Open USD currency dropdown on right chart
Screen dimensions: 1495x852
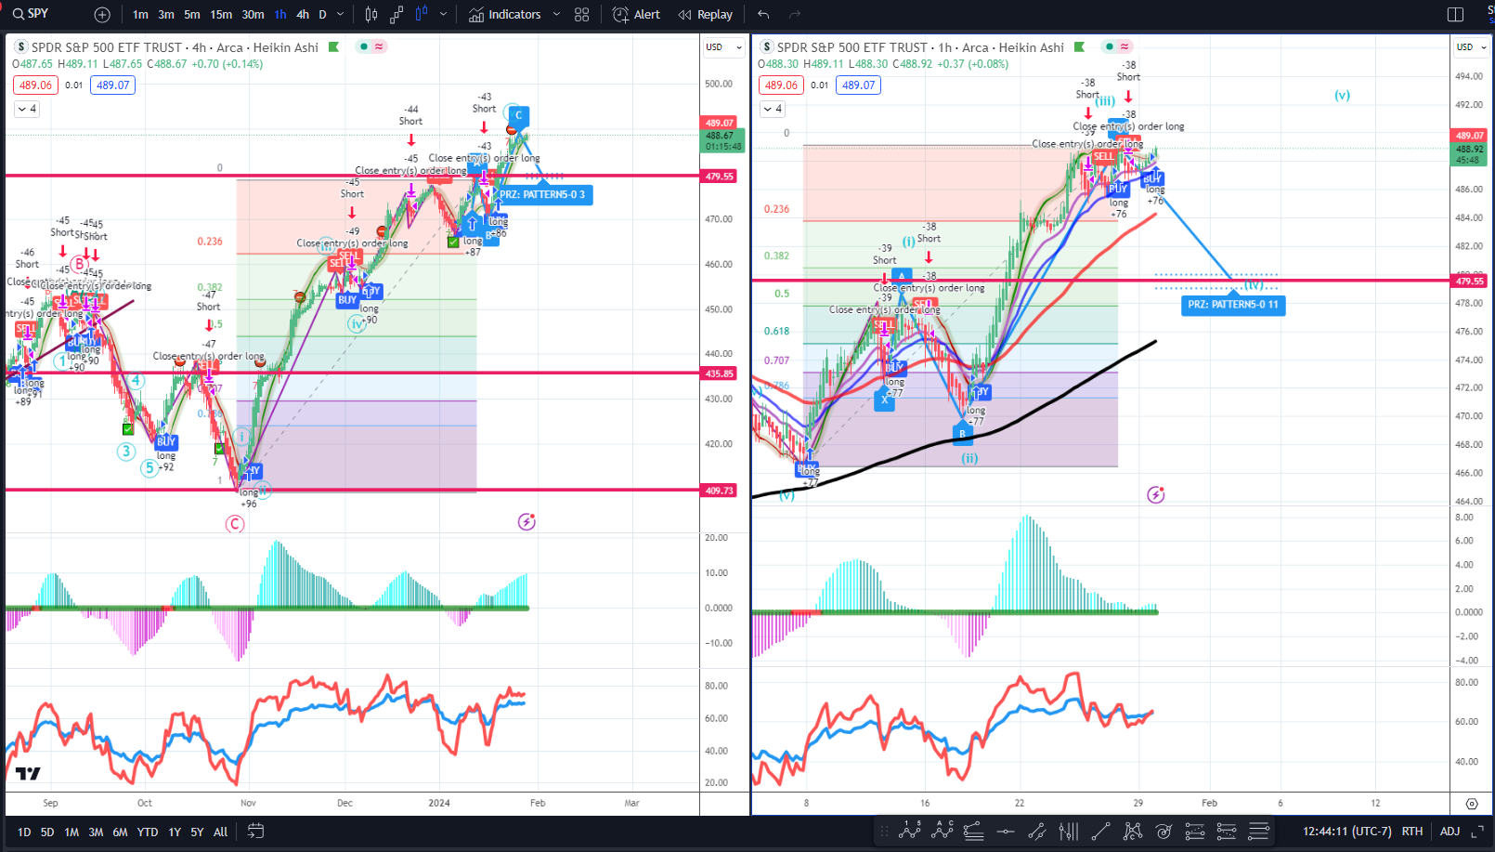[x=1471, y=46]
